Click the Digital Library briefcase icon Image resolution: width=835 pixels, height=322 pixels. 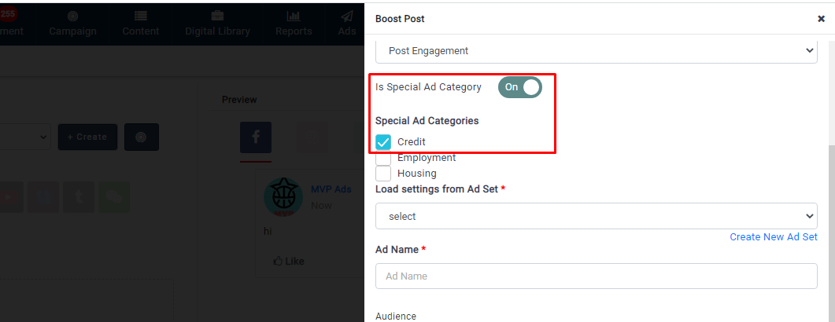click(217, 16)
